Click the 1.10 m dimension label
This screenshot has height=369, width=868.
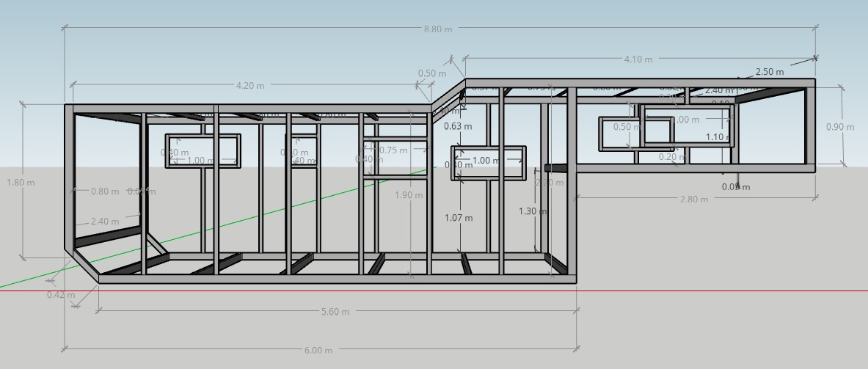717,137
